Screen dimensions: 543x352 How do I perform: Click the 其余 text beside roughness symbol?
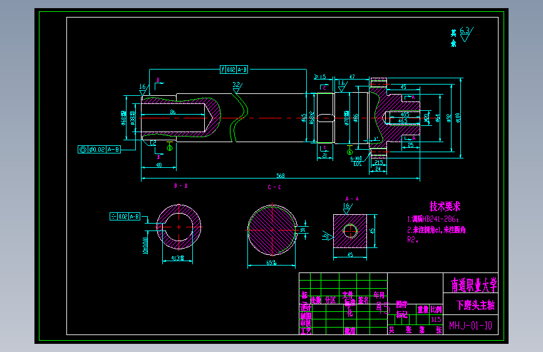click(x=453, y=38)
